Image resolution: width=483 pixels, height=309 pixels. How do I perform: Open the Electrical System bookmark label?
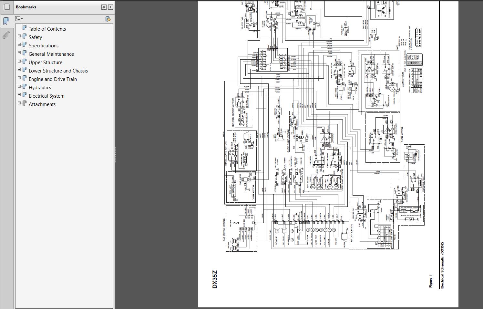tap(46, 96)
